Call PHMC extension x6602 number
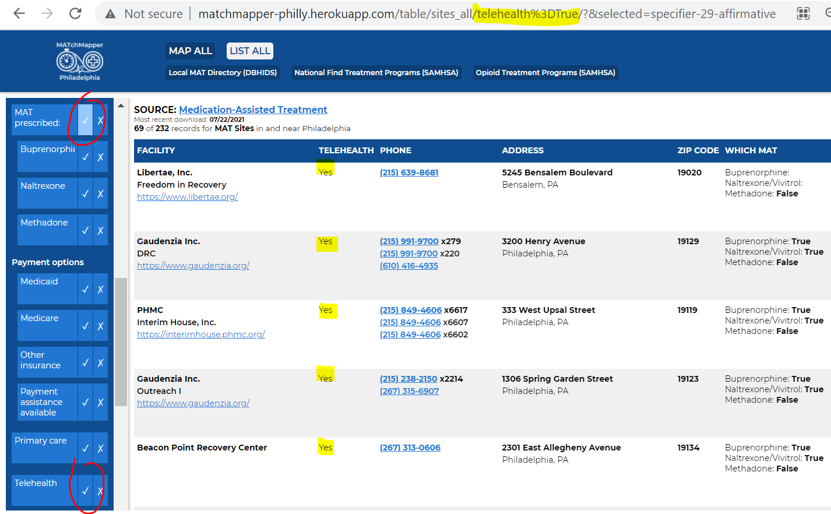Image resolution: width=831 pixels, height=514 pixels. [410, 335]
